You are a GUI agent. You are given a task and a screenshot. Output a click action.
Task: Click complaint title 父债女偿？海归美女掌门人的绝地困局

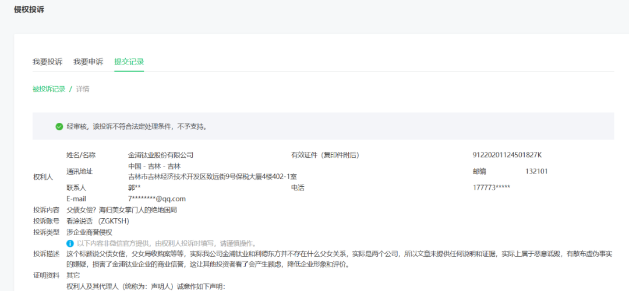(122, 210)
